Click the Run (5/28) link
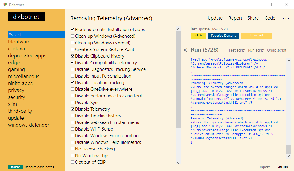The width and height of the screenshot is (294, 171). point(205,50)
